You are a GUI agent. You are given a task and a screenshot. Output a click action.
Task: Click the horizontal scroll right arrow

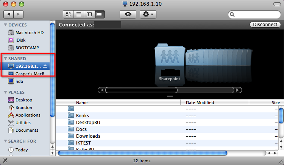(275, 153)
